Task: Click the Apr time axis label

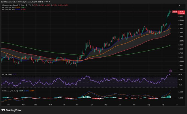Action: tap(92, 105)
